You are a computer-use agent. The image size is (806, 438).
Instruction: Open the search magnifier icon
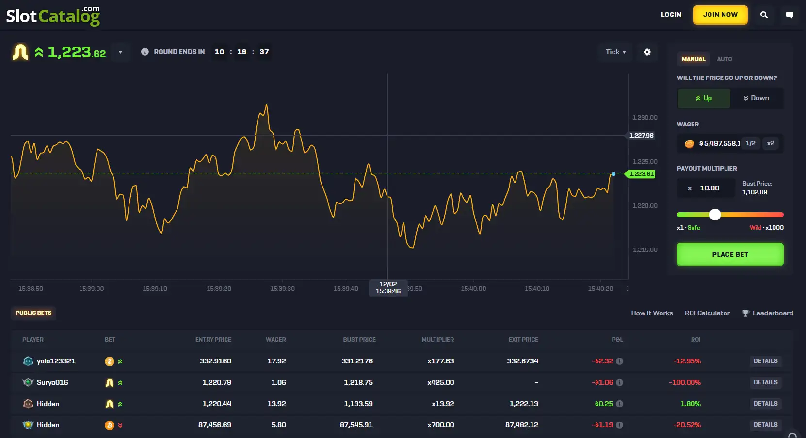[764, 15]
